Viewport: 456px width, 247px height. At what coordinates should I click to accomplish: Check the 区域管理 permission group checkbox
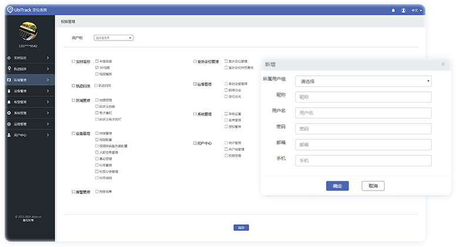(x=73, y=100)
